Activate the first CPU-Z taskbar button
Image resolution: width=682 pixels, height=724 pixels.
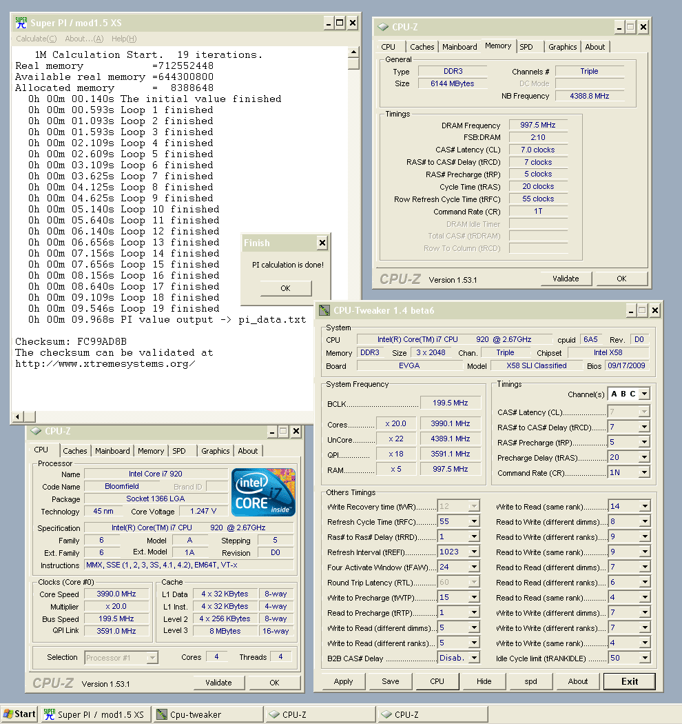pos(320,714)
